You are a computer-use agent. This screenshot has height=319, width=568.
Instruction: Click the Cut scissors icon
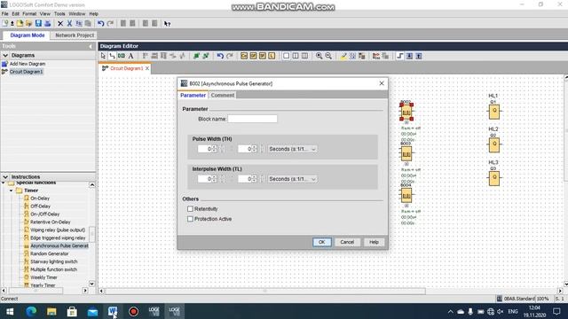click(69, 24)
